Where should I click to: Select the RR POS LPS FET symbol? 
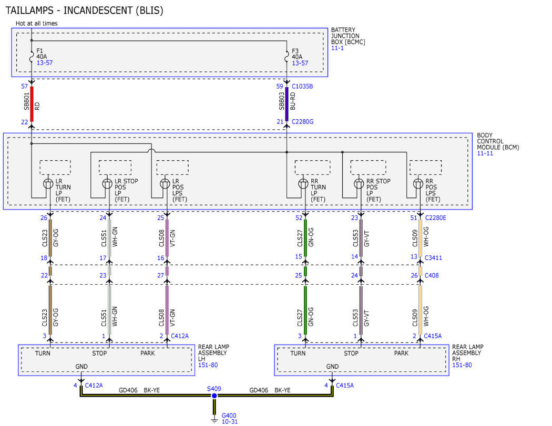pos(418,184)
